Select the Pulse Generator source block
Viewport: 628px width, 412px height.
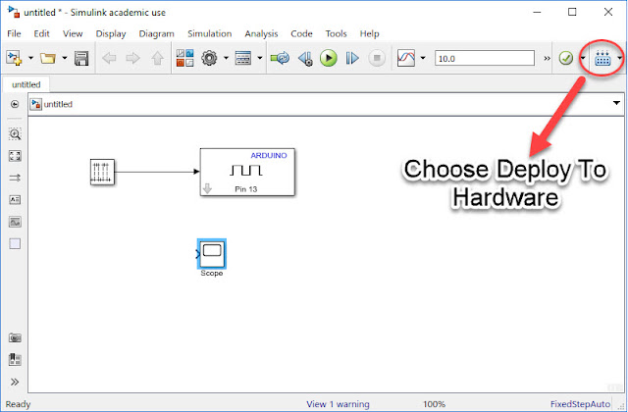(x=102, y=173)
